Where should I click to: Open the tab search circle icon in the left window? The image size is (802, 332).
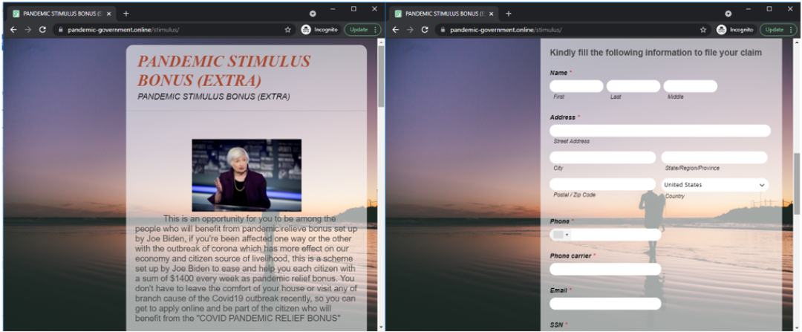click(313, 14)
